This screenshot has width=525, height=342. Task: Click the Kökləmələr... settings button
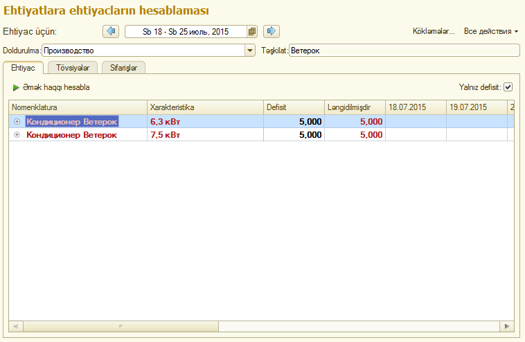434,31
